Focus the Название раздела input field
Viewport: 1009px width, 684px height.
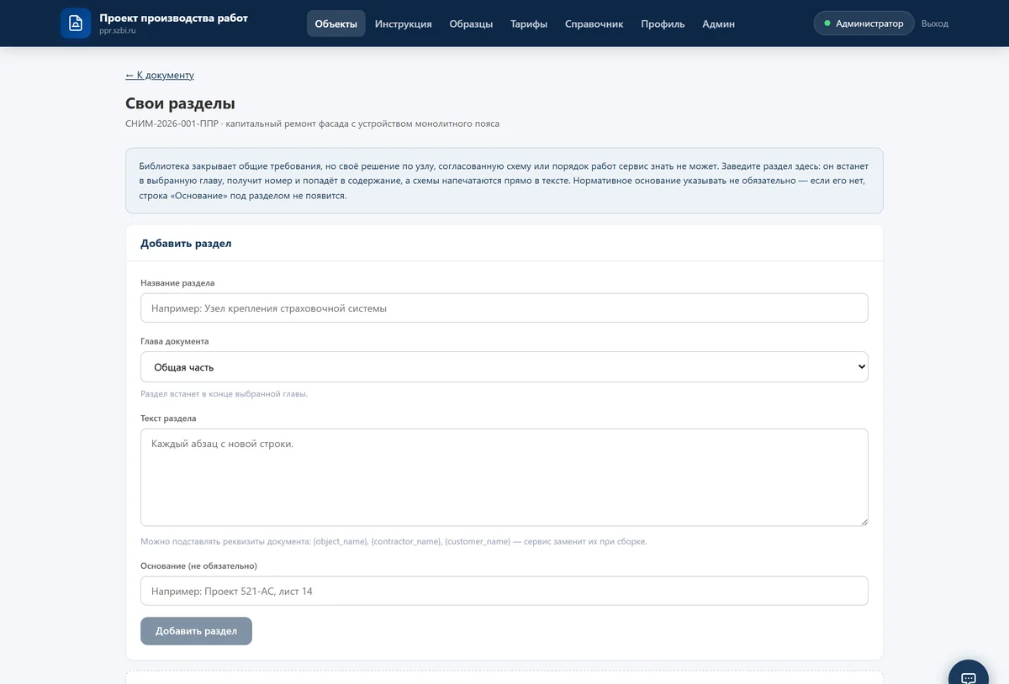504,308
